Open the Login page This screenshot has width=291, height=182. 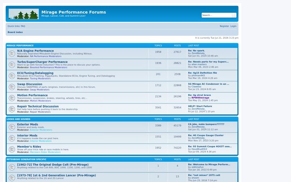(x=233, y=26)
